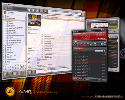Expand the Scorpions artist node in library tree
This screenshot has height=100, width=125.
(4, 46)
